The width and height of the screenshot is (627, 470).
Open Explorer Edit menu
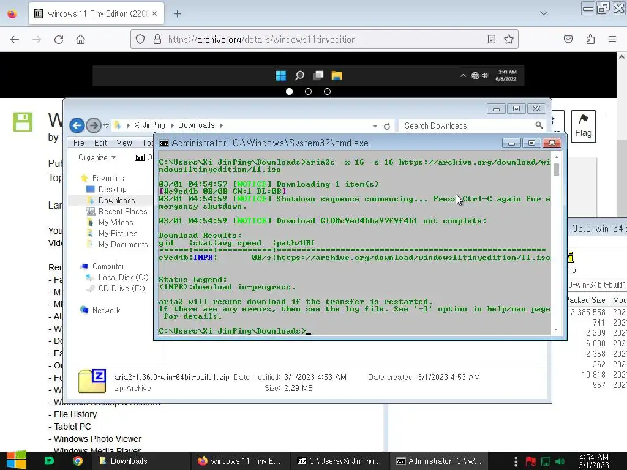pyautogui.click(x=100, y=143)
